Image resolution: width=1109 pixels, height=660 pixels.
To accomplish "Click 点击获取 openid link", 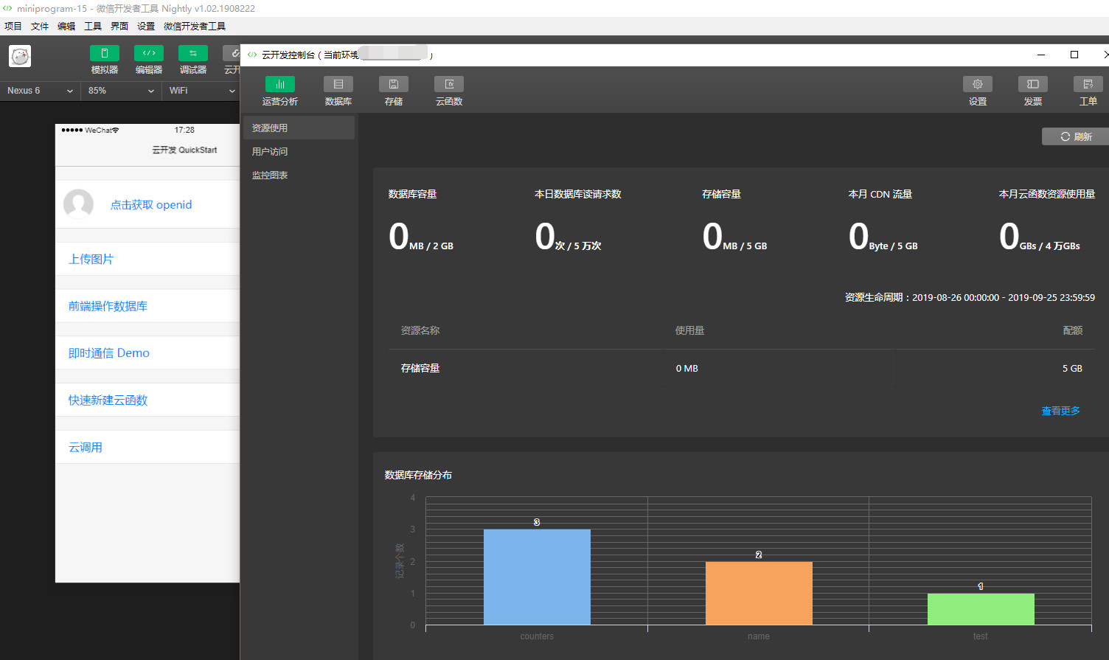I will 151,205.
